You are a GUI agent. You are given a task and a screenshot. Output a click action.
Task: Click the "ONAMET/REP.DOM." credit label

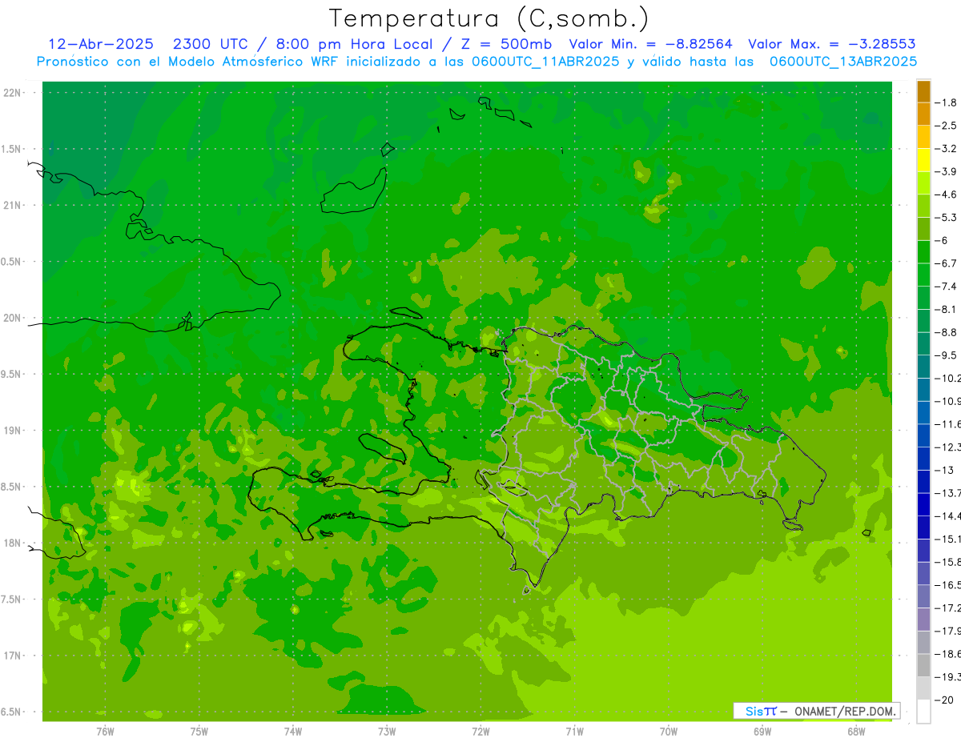[x=845, y=711]
